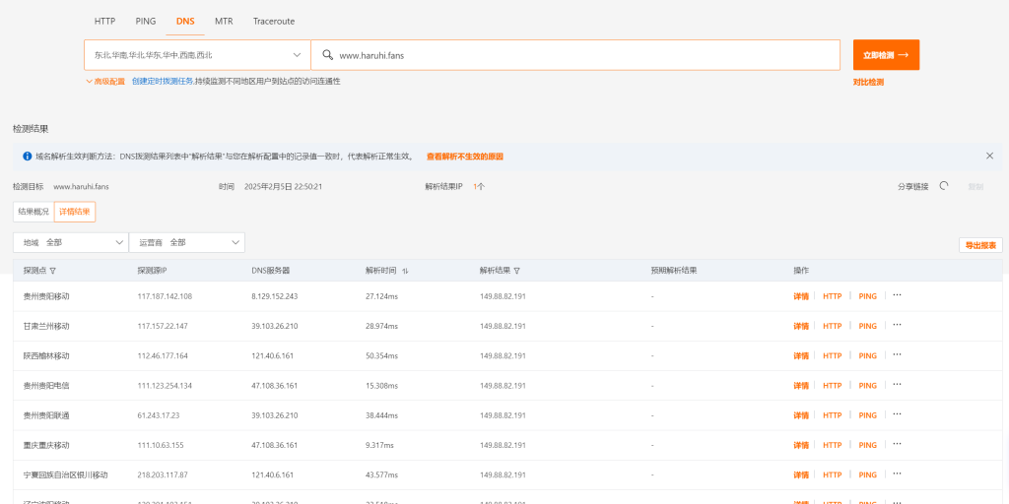The height and width of the screenshot is (504, 1009).
Task: Click resolve time 28.974ms
Action: point(382,326)
